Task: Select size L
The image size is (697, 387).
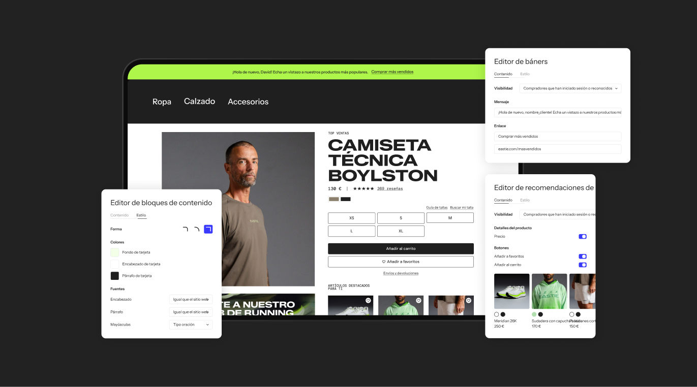Action: pyautogui.click(x=352, y=231)
